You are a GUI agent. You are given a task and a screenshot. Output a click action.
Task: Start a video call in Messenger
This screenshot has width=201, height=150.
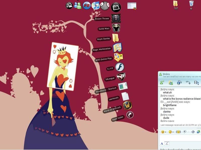(x=179, y=82)
